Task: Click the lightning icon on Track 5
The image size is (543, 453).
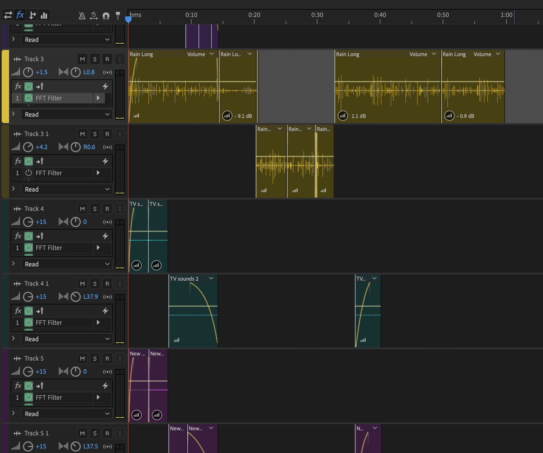Action: click(105, 386)
